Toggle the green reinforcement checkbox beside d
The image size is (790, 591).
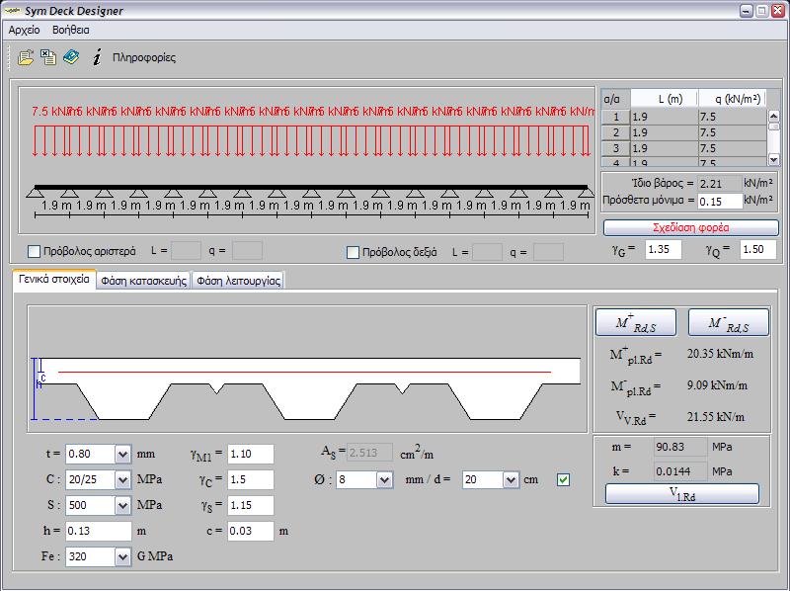[x=563, y=479]
